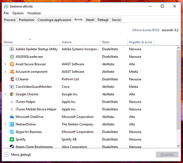The height and width of the screenshot is (163, 183).
Task: Click the CCleaner icon
Action: click(12, 79)
